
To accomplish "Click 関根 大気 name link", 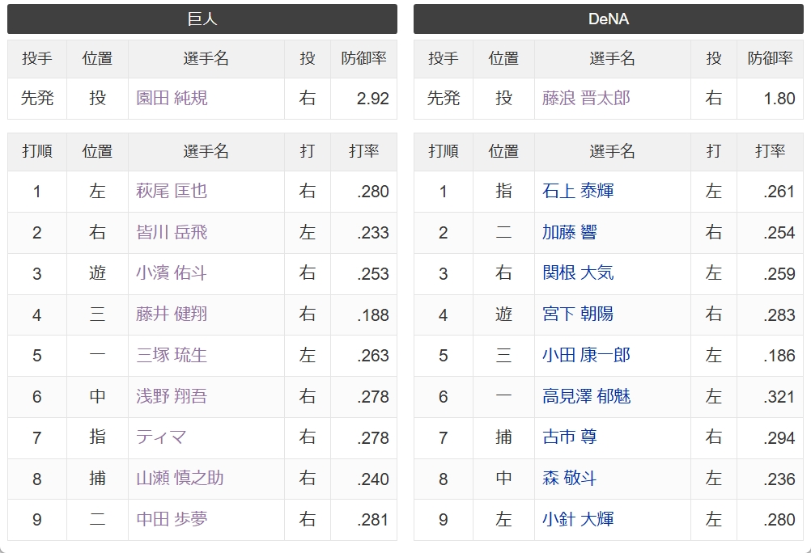I will tap(578, 273).
